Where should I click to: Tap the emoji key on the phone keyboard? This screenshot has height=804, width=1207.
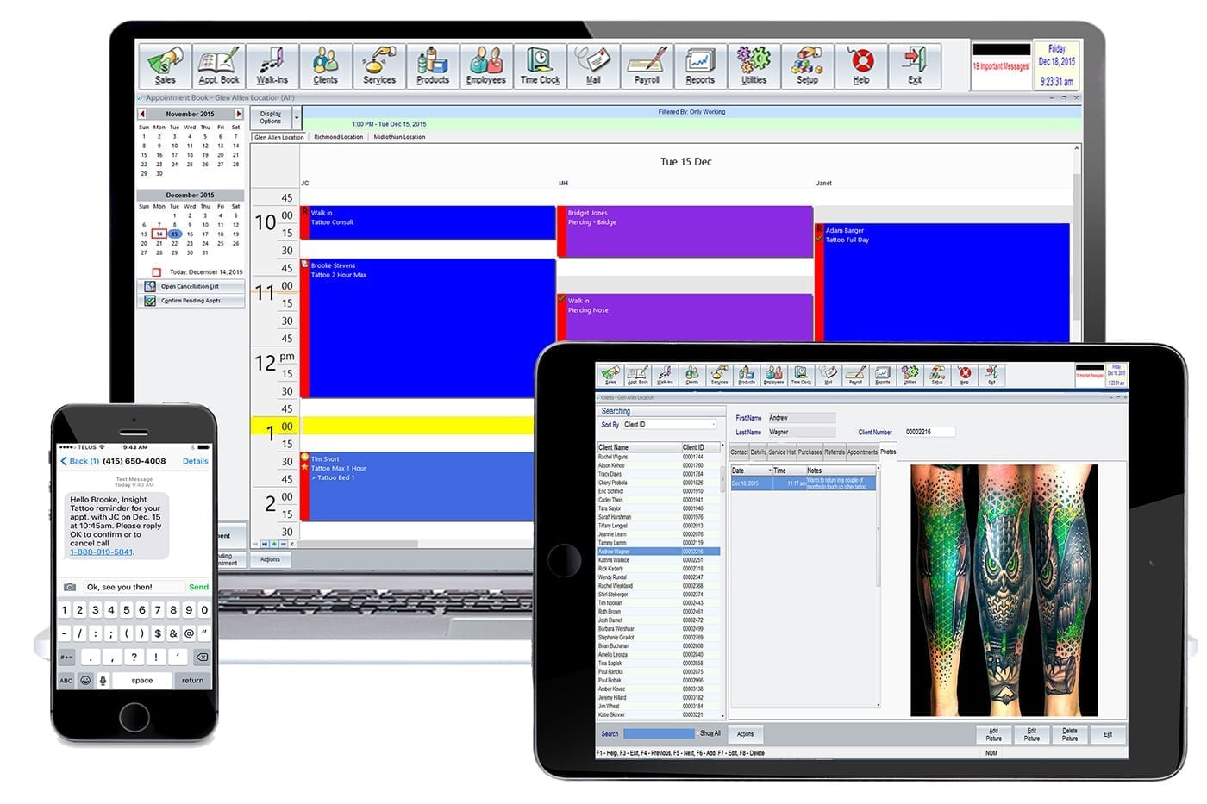tap(85, 680)
